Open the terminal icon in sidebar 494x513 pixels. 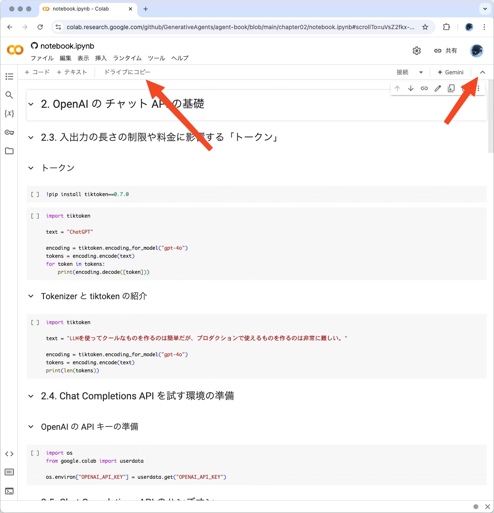tap(9, 491)
